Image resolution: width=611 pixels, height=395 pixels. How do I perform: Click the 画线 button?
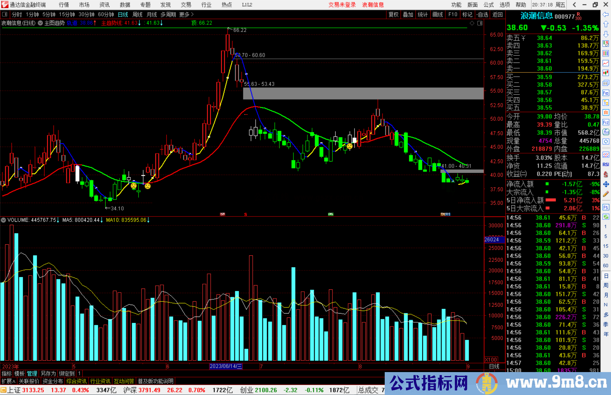pos(438,14)
